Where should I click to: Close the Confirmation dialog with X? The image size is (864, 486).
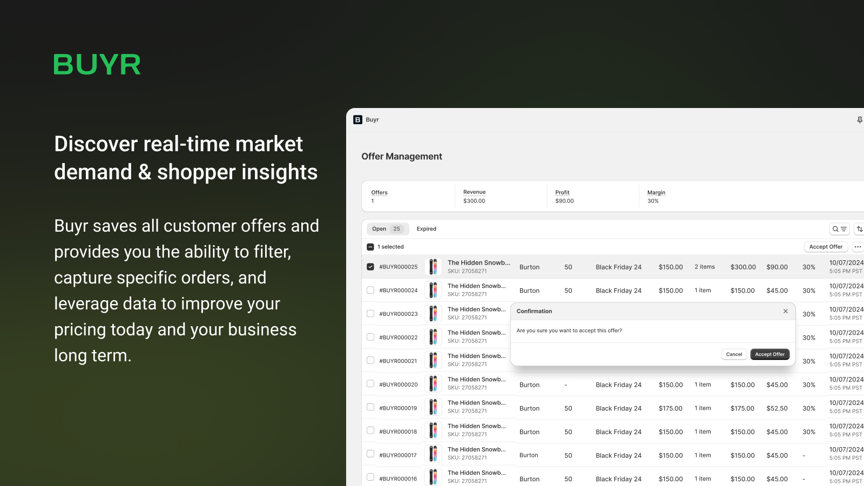coord(785,311)
